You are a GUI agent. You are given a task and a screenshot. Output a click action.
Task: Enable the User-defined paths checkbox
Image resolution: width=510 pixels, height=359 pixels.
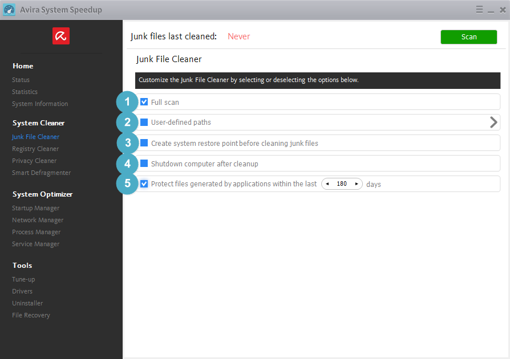point(144,123)
